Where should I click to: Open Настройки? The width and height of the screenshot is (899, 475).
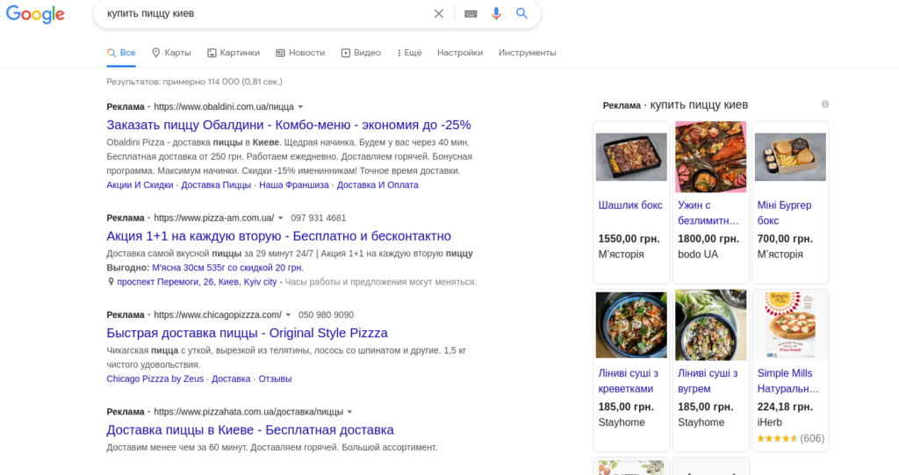point(460,53)
